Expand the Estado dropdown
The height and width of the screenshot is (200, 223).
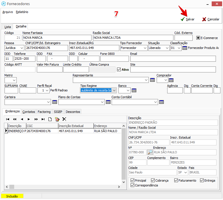185,173
